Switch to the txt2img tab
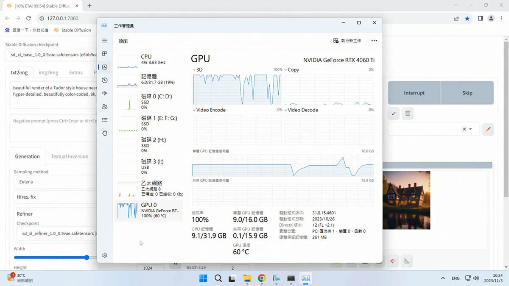Screen dimensions: 509x286 (x=19, y=72)
